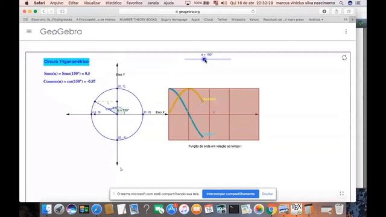Open Notification Center icon
Image resolution: width=386 pixels, height=217 pixels.
(x=359, y=3)
